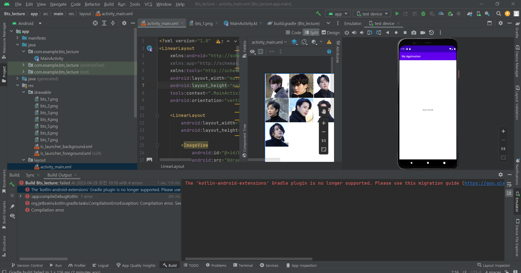Viewport: 521px width, 273px height.
Task: Open the Terminal tool window
Action: pyautogui.click(x=243, y=265)
